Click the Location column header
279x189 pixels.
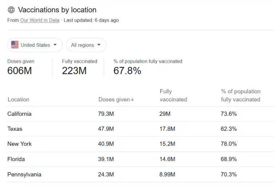click(19, 100)
